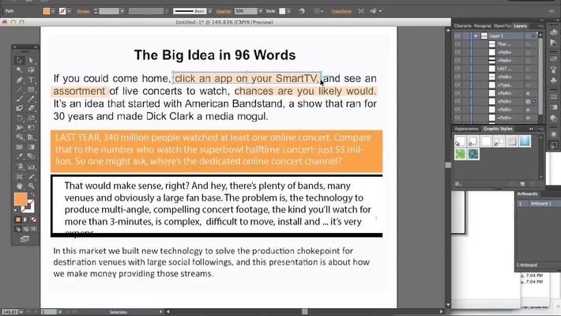This screenshot has height=316, width=561.
Task: Open Graphic Styles panel flyout menu
Action: [x=541, y=129]
